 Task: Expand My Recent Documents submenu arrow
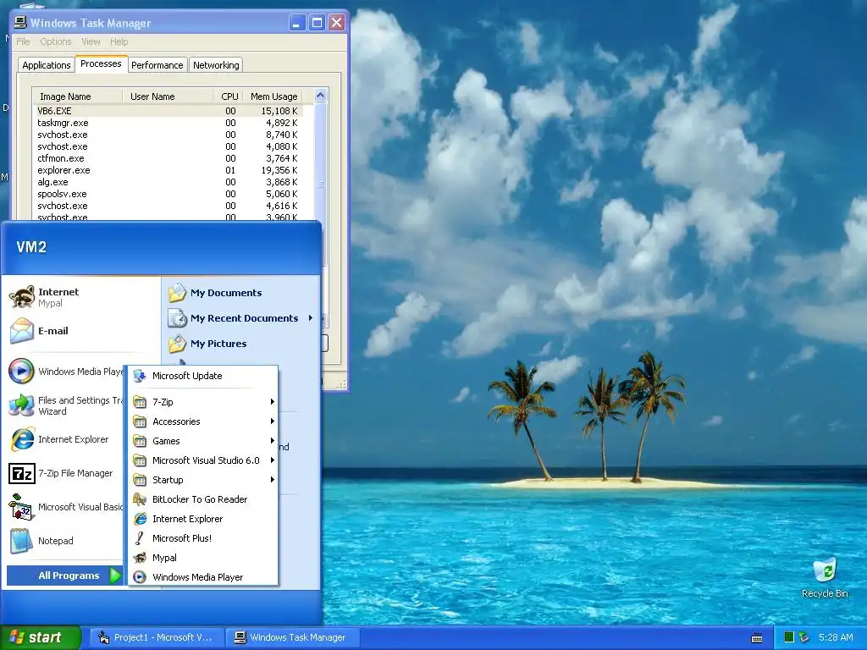(x=310, y=318)
